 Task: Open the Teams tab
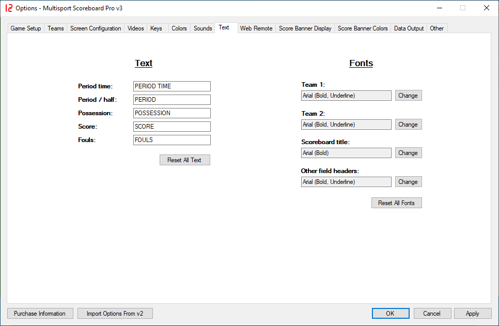pos(56,28)
